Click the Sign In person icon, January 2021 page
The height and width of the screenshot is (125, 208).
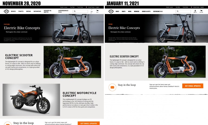195,11
